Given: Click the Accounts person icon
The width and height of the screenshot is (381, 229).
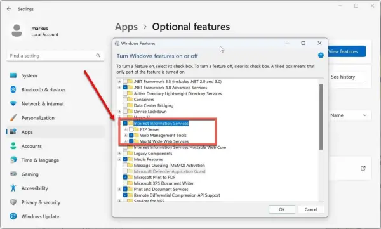Looking at the screenshot, I should point(13,146).
